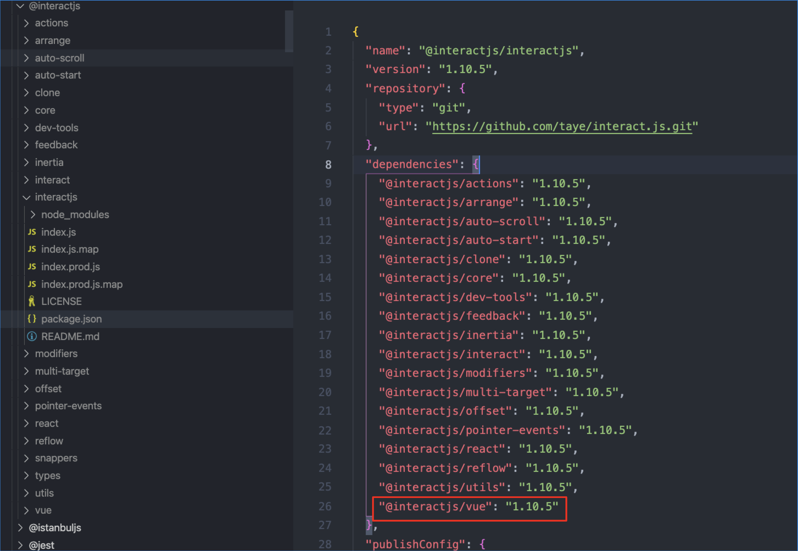Click the "publishConfig" key text
Viewport: 798px width, 551px height.
pos(415,544)
